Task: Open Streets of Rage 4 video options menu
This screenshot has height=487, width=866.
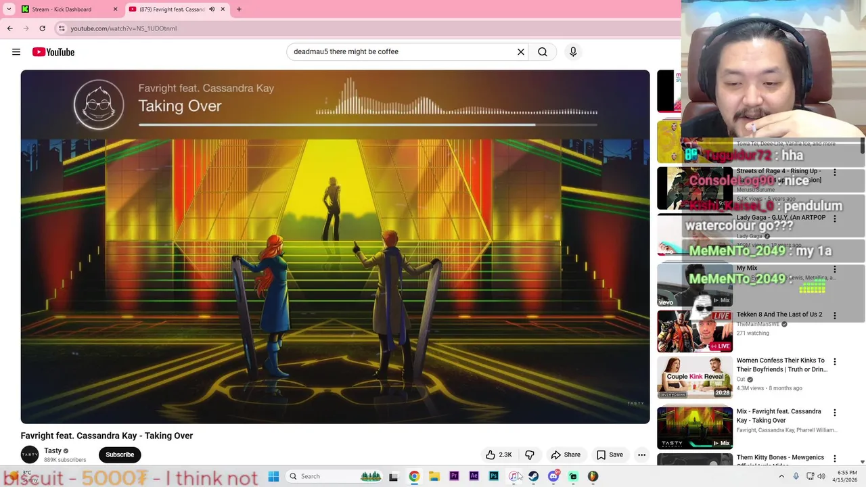Action: tap(835, 172)
